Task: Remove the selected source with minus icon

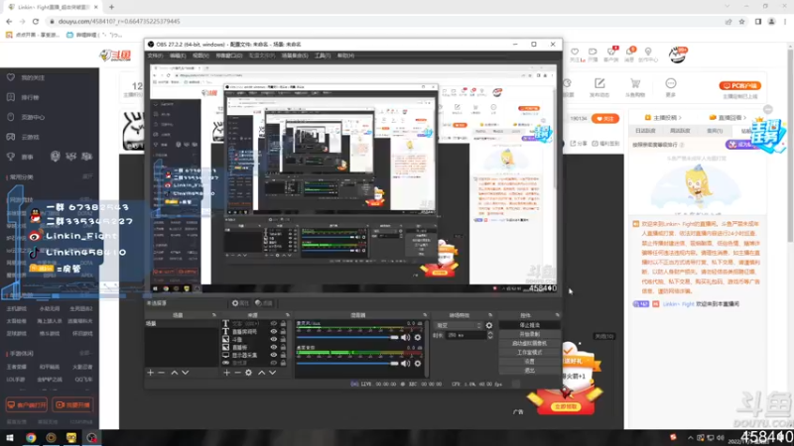Action: [237, 373]
